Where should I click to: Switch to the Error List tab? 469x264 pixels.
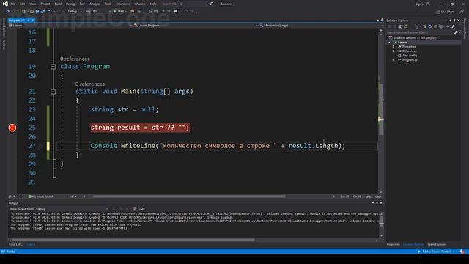(x=16, y=244)
